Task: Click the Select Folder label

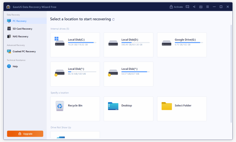Action: (x=183, y=105)
